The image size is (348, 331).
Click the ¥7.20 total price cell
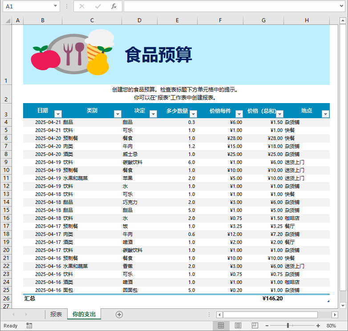click(263, 234)
